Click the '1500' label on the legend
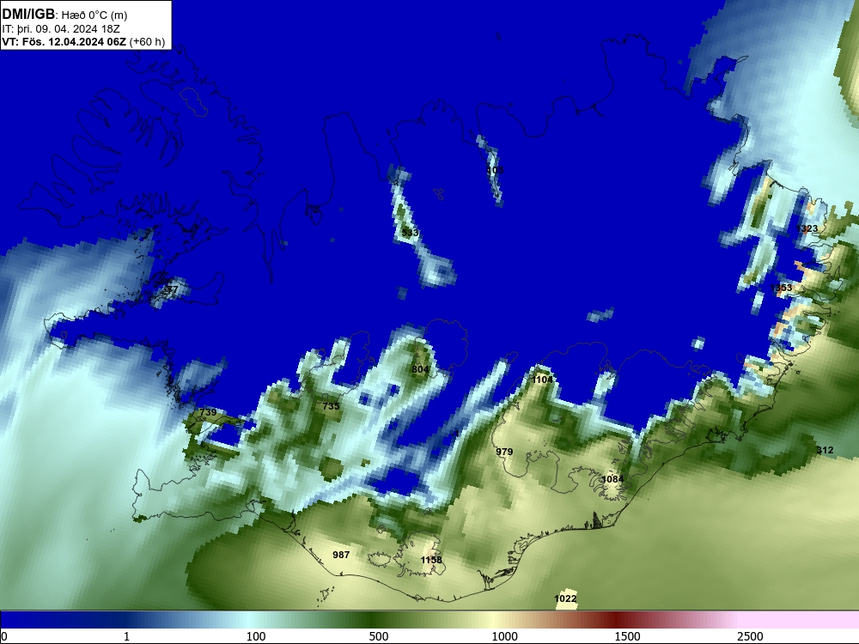Image resolution: width=859 pixels, height=644 pixels. click(x=627, y=636)
